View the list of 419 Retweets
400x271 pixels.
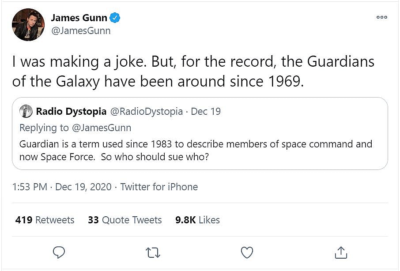[x=45, y=220]
